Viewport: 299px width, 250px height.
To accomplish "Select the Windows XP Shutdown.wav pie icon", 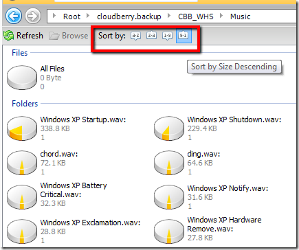I will [169, 128].
